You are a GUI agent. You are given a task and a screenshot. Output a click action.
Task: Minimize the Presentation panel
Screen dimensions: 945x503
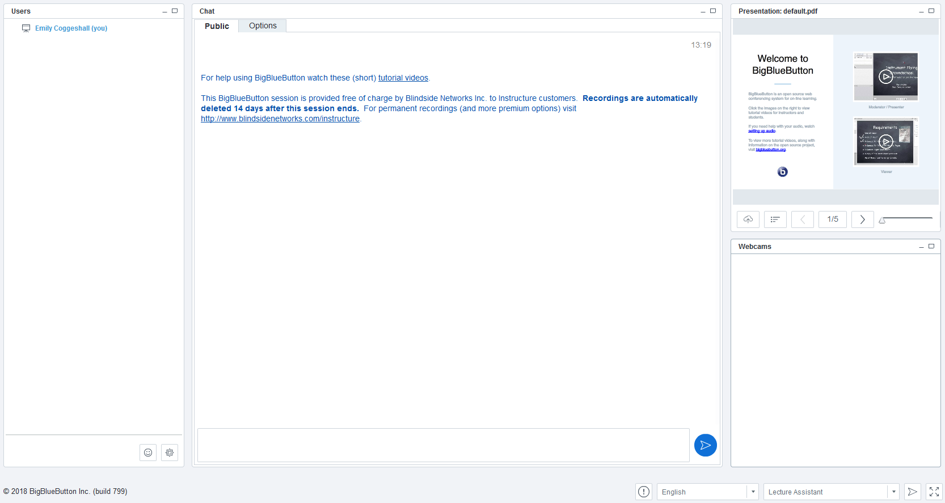[x=922, y=11]
